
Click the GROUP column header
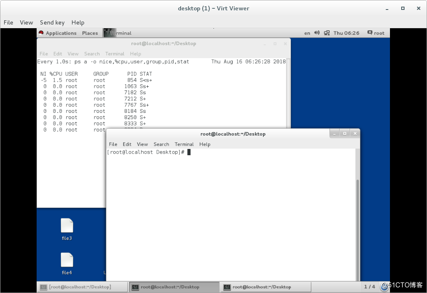[x=101, y=74]
